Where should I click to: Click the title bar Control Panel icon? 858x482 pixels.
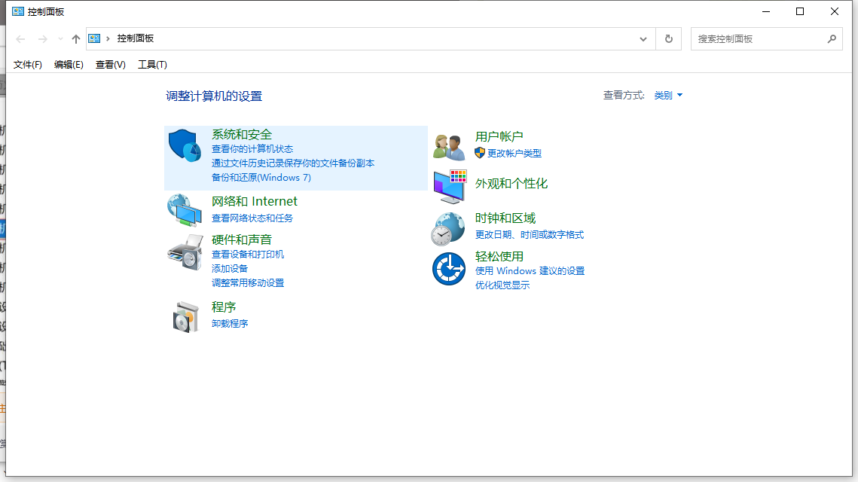pyautogui.click(x=18, y=11)
